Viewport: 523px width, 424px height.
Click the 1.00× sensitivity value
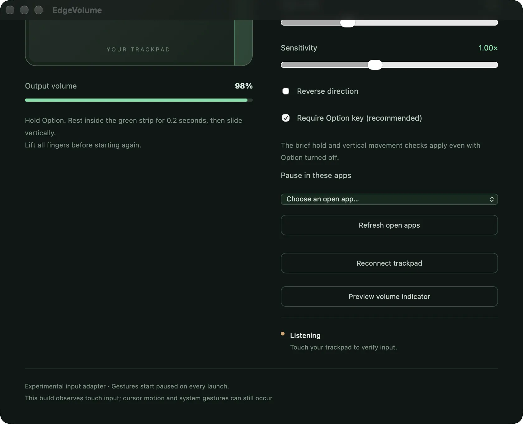[x=488, y=48]
